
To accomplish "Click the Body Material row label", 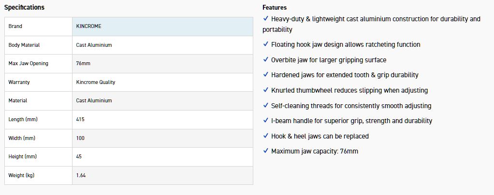I will (24, 45).
